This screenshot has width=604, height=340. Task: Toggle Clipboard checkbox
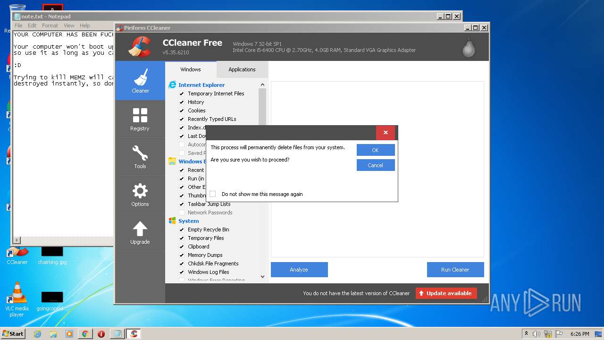[182, 246]
